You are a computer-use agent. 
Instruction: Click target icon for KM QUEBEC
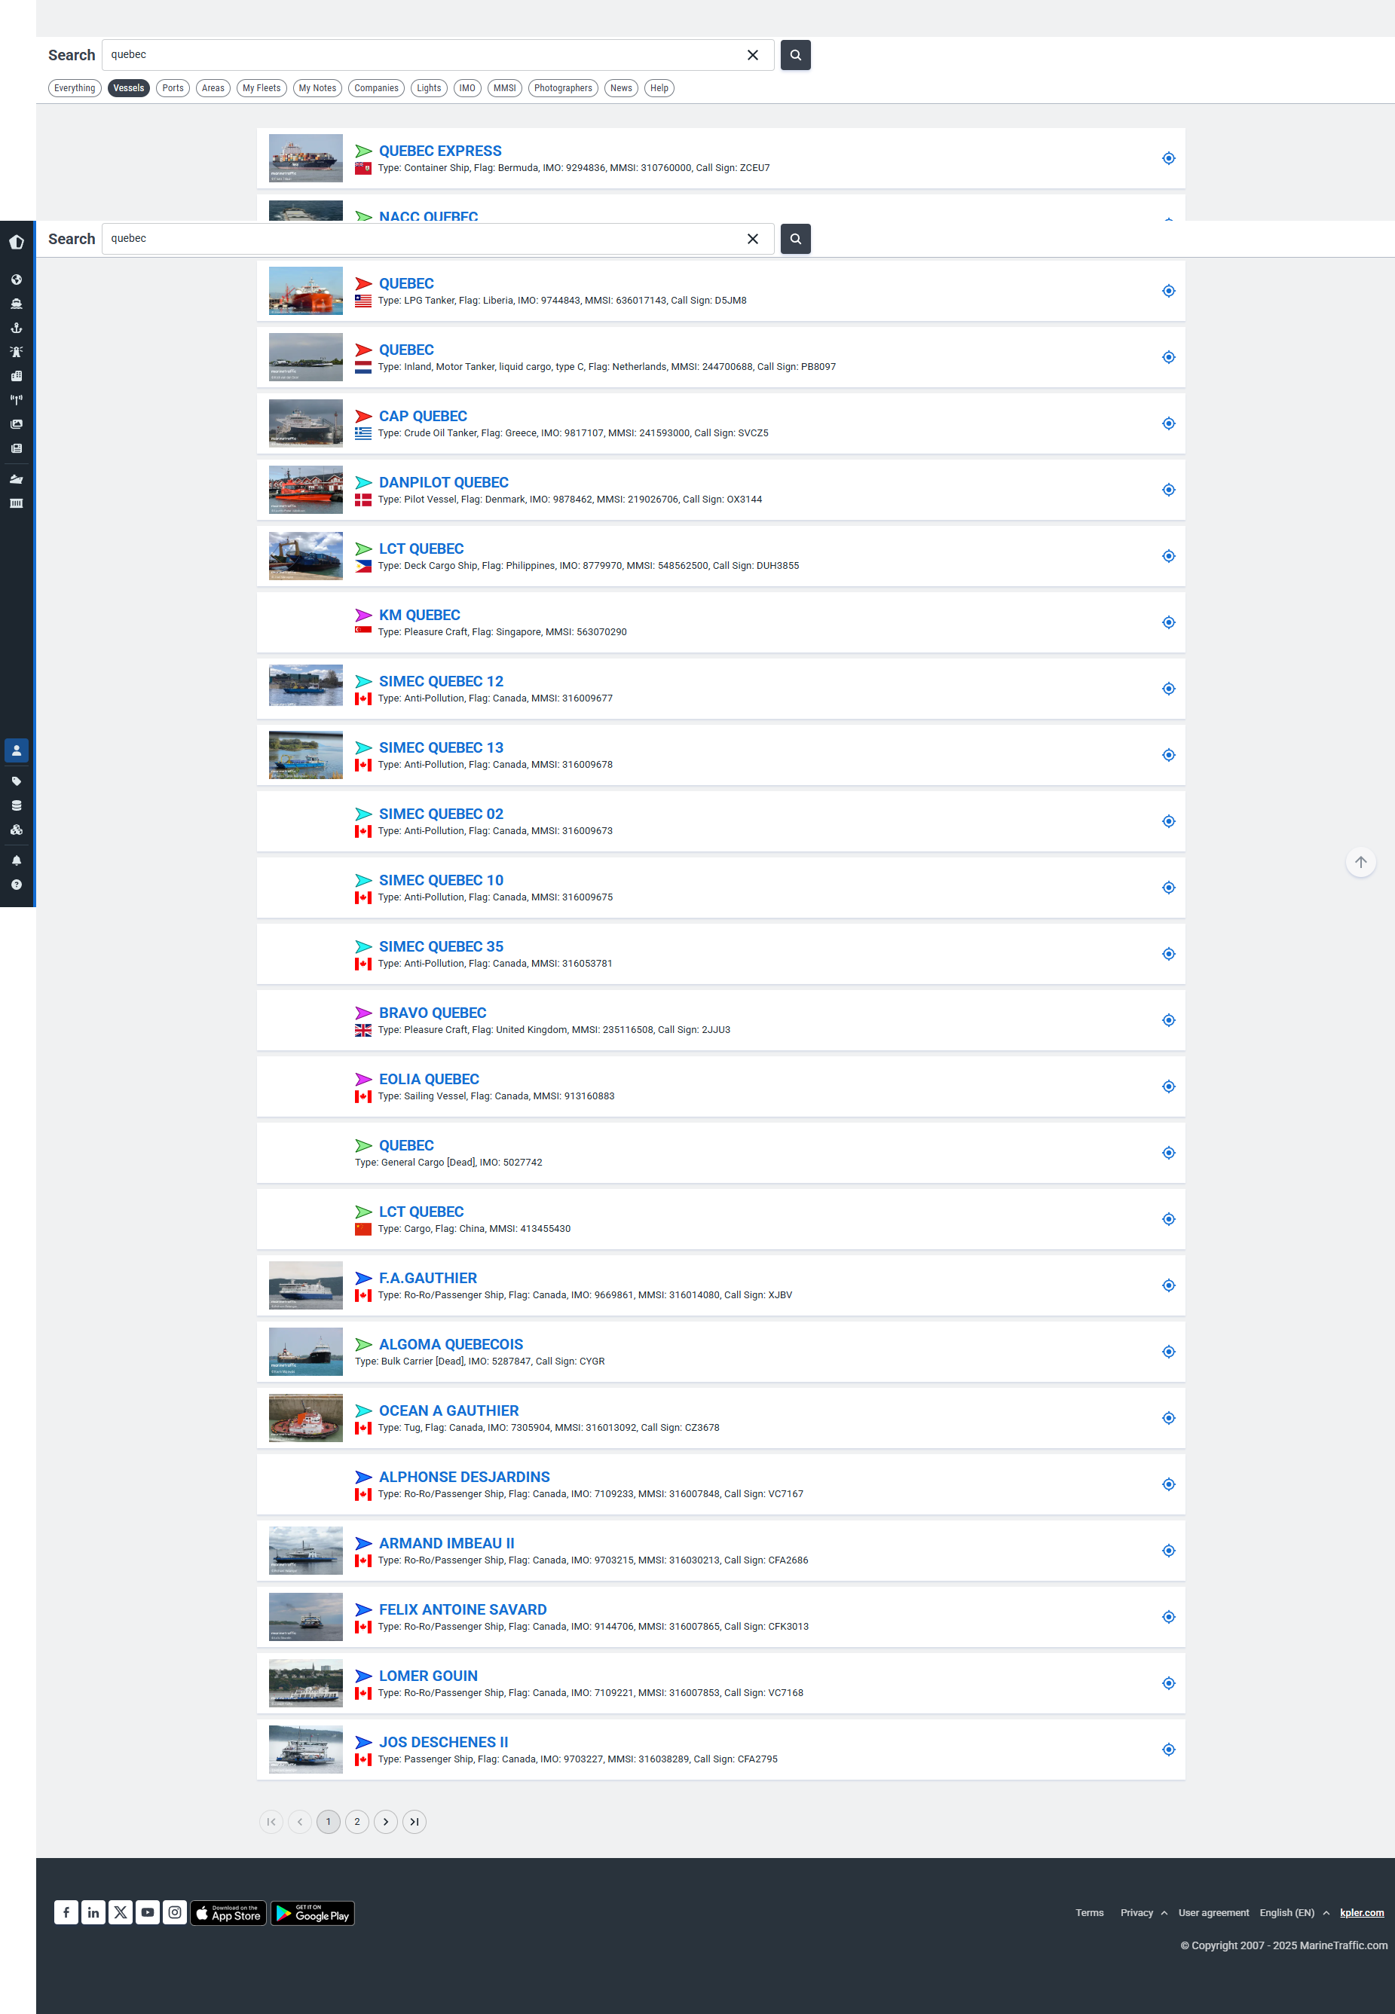(1169, 623)
